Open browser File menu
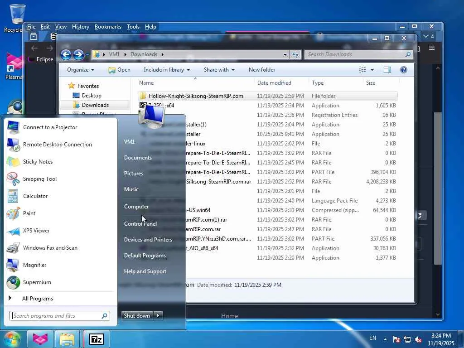 31,27
